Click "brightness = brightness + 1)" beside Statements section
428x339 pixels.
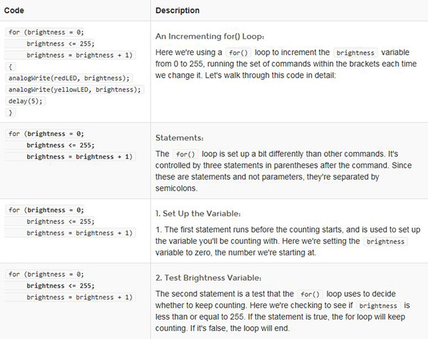(x=78, y=156)
